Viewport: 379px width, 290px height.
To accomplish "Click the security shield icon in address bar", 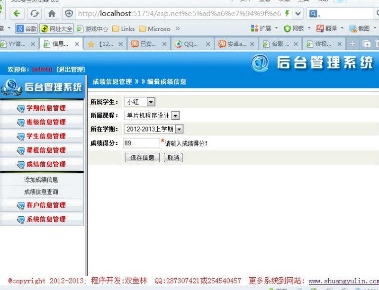I will (x=69, y=13).
